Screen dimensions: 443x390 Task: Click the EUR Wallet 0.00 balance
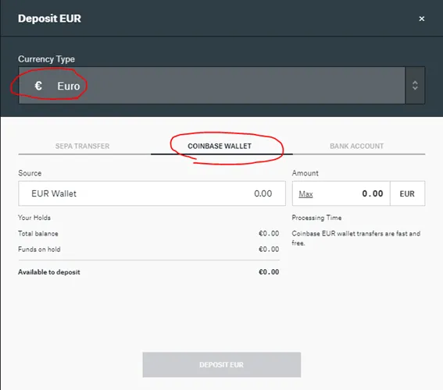pyautogui.click(x=263, y=193)
